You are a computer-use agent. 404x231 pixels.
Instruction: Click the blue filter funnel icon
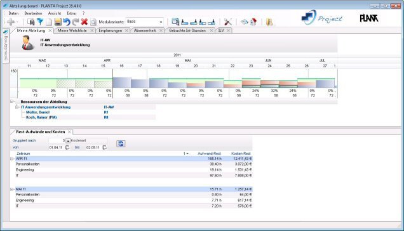[x=40, y=22]
